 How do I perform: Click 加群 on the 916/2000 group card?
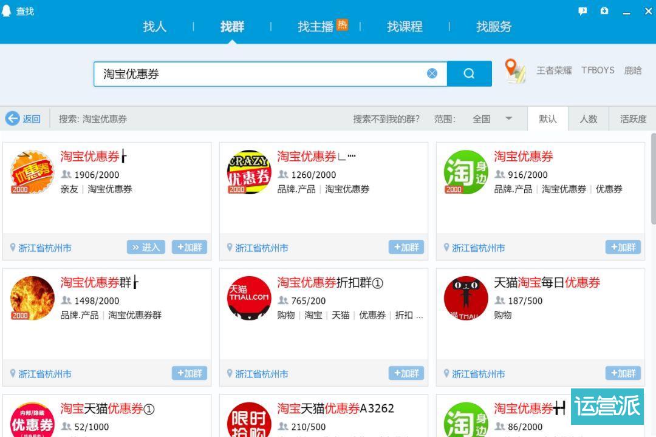point(623,247)
